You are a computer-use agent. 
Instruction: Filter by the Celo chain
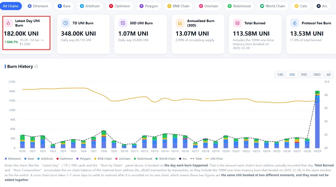pos(301,6)
